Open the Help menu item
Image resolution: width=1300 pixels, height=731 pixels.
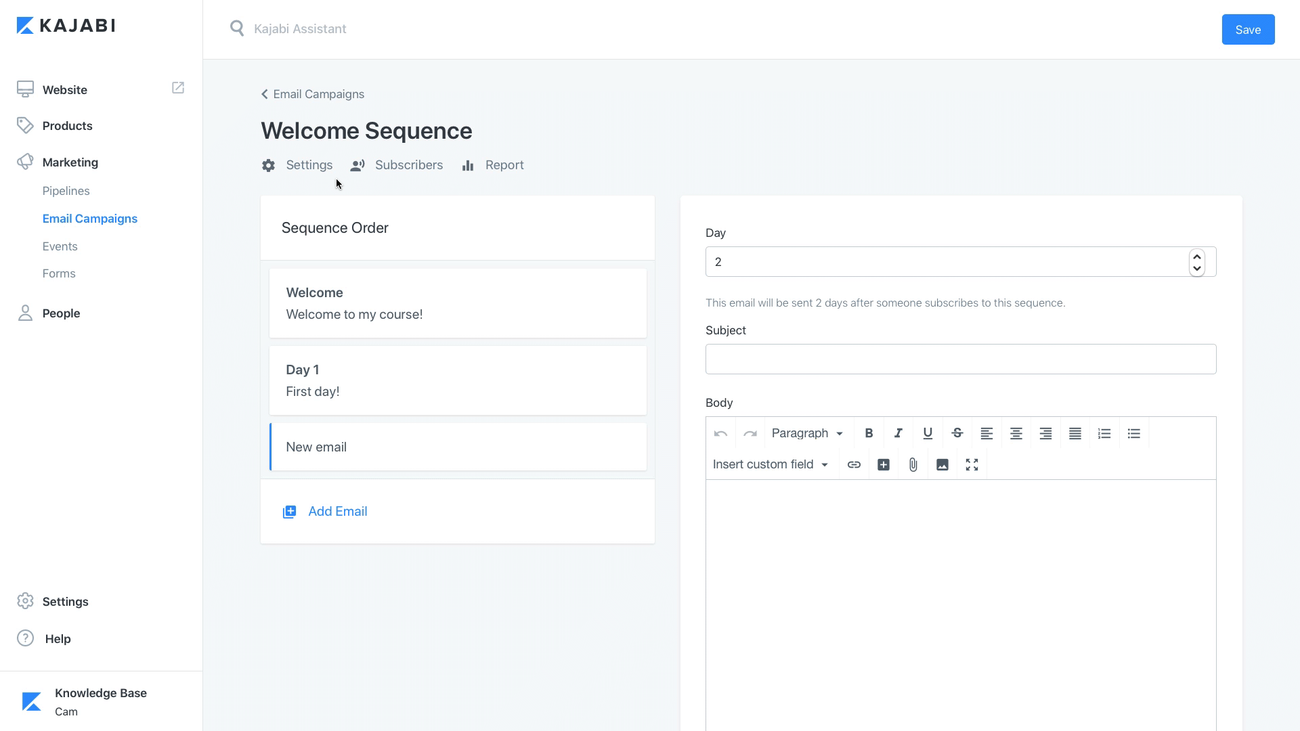[x=58, y=639]
